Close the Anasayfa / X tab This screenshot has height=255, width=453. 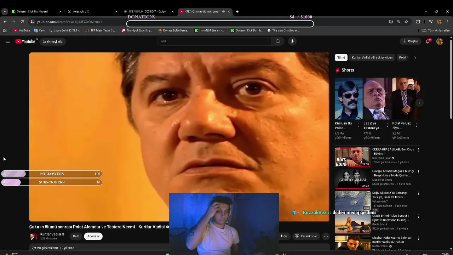tap(116, 12)
